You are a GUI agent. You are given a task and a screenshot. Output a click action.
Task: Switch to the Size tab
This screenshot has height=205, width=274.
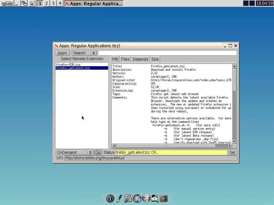pyautogui.click(x=155, y=59)
